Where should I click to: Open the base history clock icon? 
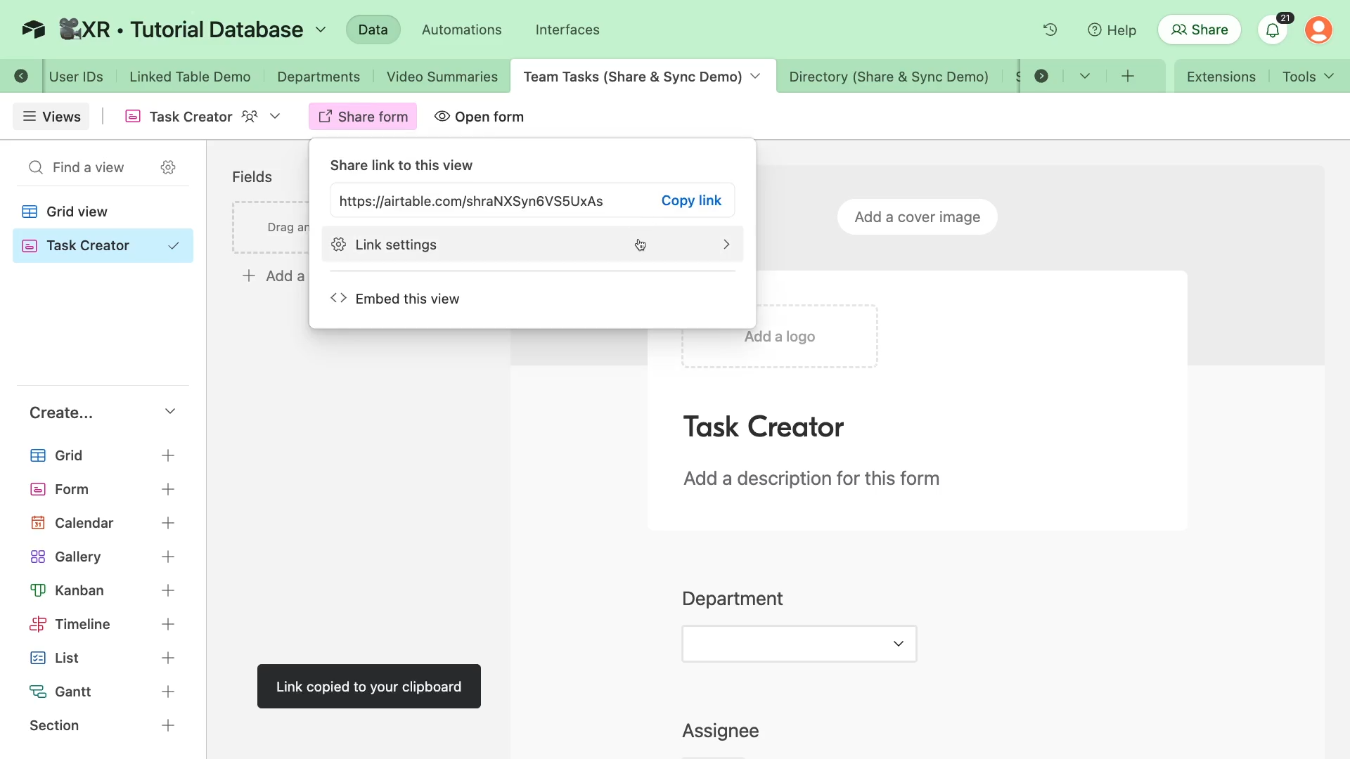click(1050, 30)
